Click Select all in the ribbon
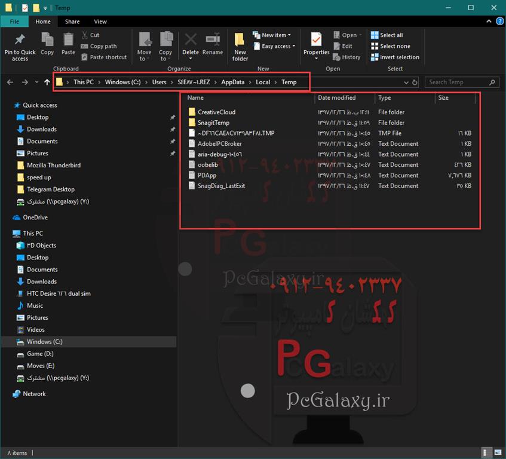The width and height of the screenshot is (506, 459). pos(387,35)
